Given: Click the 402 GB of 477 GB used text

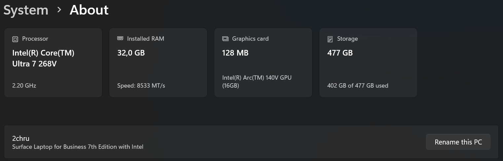Looking at the screenshot, I should 358,86.
